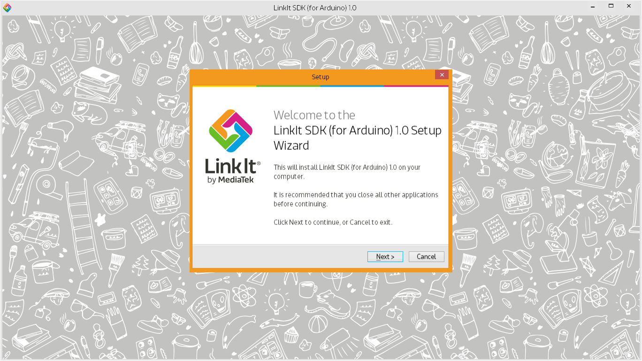Click the pink segment of the progress stripe
This screenshot has width=642, height=361.
416,86
